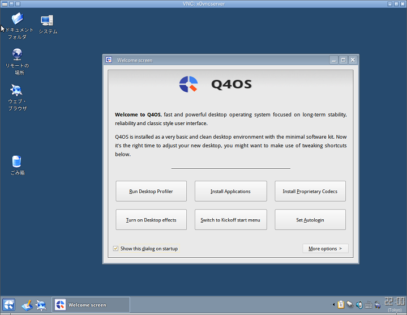Expand hidden system tray icons arrow

point(333,304)
